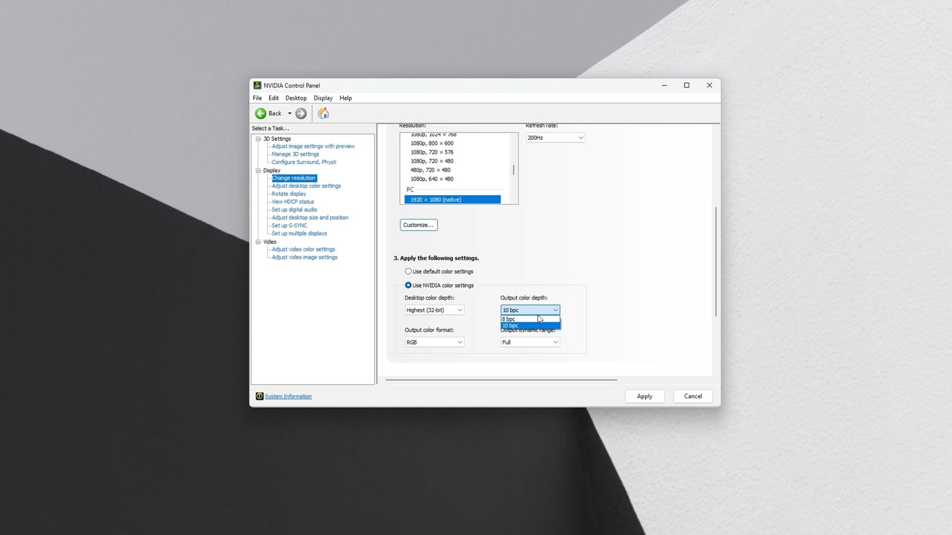The width and height of the screenshot is (952, 535).
Task: Choose resolution 480p, 720 × 480
Action: click(431, 170)
